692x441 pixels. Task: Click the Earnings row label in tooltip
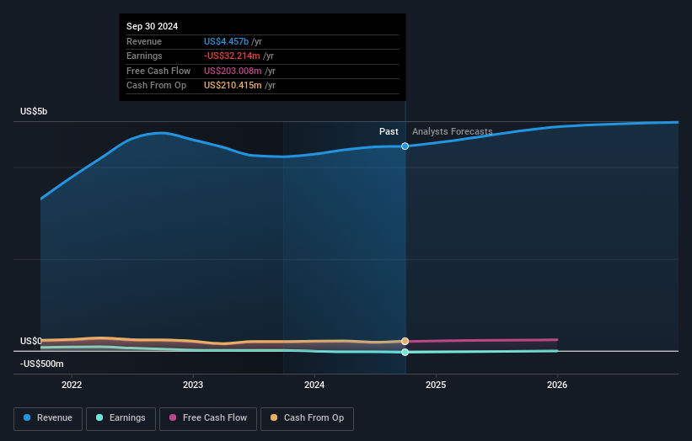click(x=144, y=56)
